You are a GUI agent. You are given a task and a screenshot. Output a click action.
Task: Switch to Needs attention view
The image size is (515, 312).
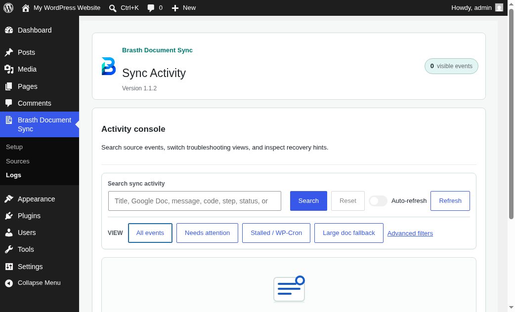207,233
